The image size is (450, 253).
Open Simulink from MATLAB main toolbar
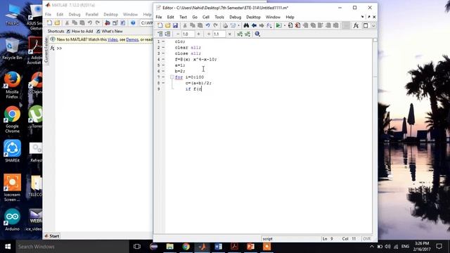(108, 23)
